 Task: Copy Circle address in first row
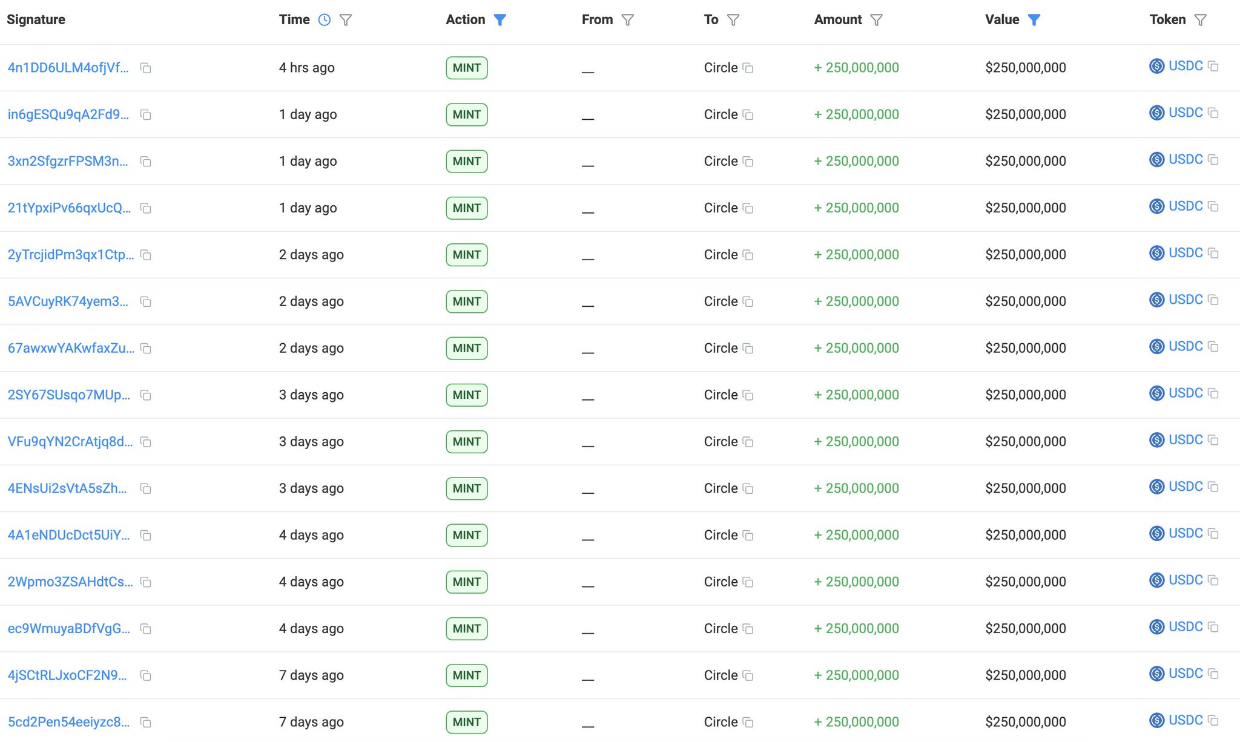[748, 68]
